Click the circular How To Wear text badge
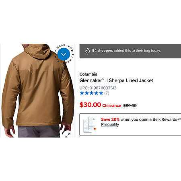This screenshot has width=181, height=181. (x=64, y=54)
